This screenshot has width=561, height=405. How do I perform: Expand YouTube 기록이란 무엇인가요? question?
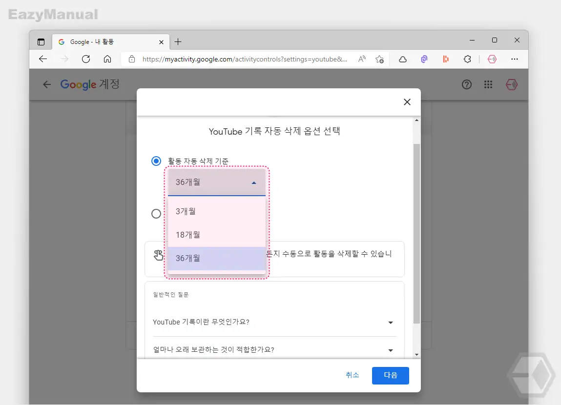pyautogui.click(x=274, y=322)
